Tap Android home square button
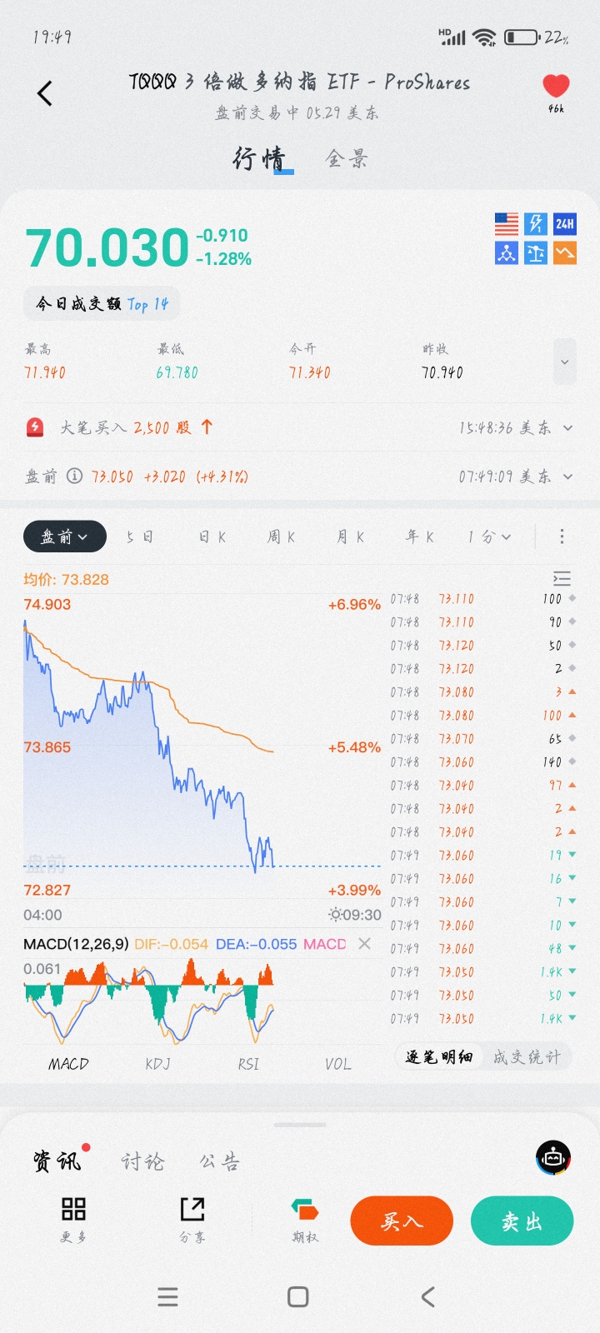600x1333 pixels. (x=298, y=1296)
